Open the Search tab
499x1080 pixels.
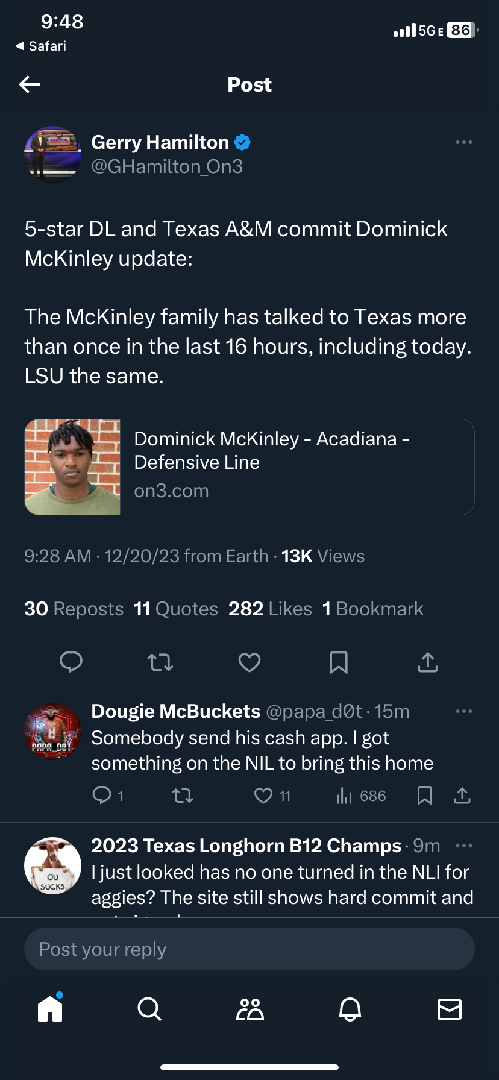pyautogui.click(x=149, y=1008)
